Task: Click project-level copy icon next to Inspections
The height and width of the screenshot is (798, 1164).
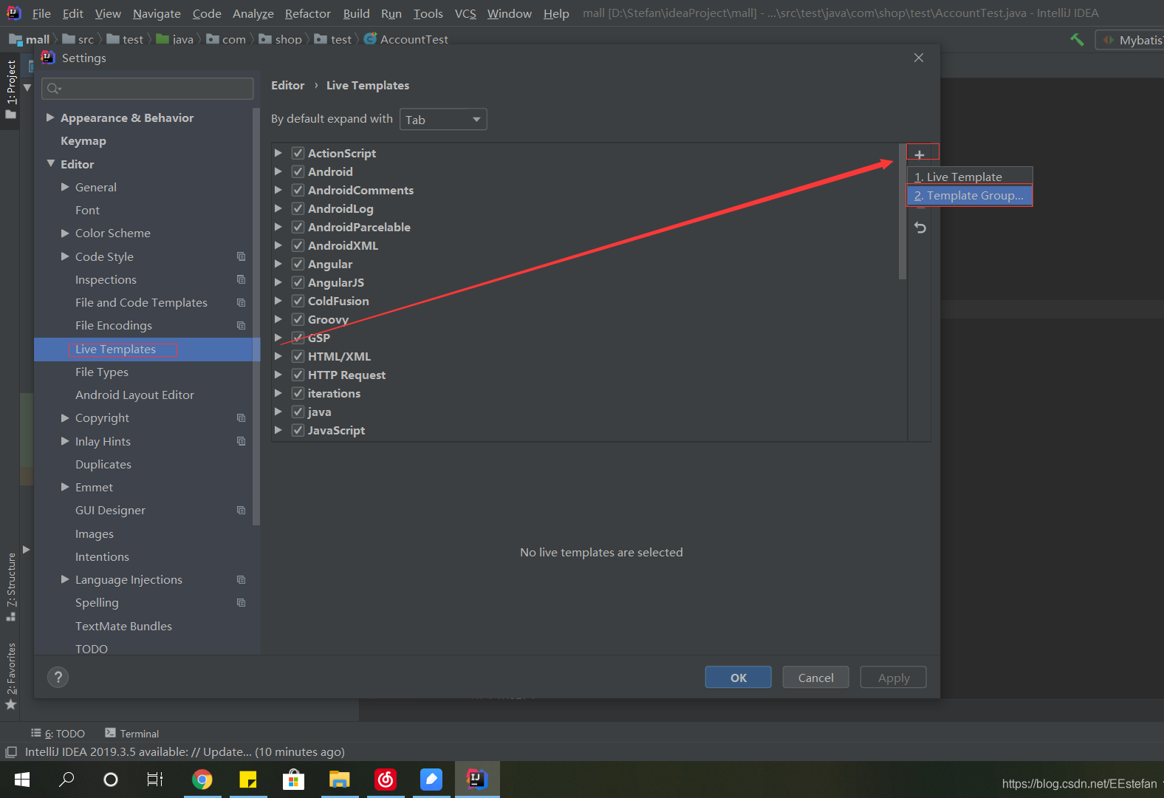Action: 241,279
